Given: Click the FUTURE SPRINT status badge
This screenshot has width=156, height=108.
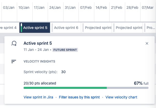Looking at the screenshot, I should 65,50.
